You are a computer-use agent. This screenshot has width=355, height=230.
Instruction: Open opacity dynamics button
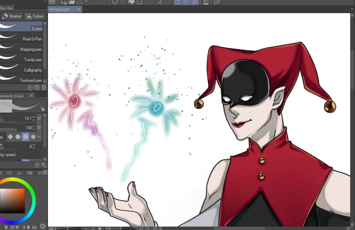click(x=39, y=127)
